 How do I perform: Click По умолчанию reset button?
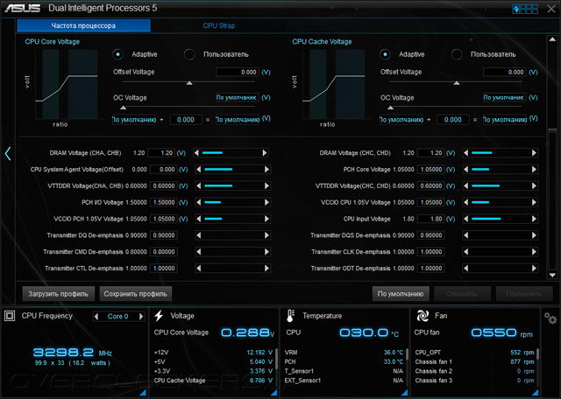(x=401, y=294)
